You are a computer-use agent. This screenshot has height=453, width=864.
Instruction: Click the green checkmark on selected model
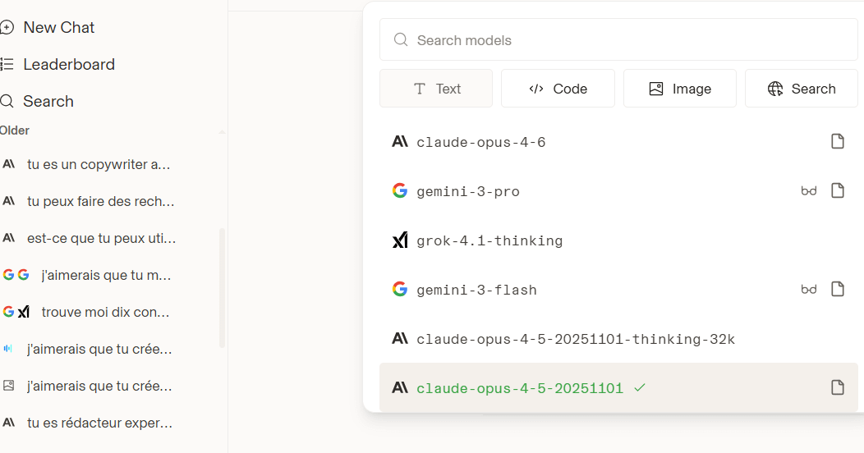pyautogui.click(x=639, y=387)
